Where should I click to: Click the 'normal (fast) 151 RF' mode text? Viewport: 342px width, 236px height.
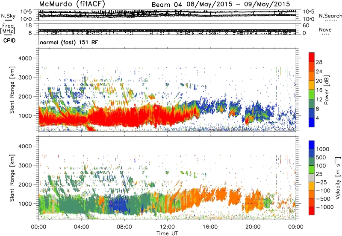[69, 42]
